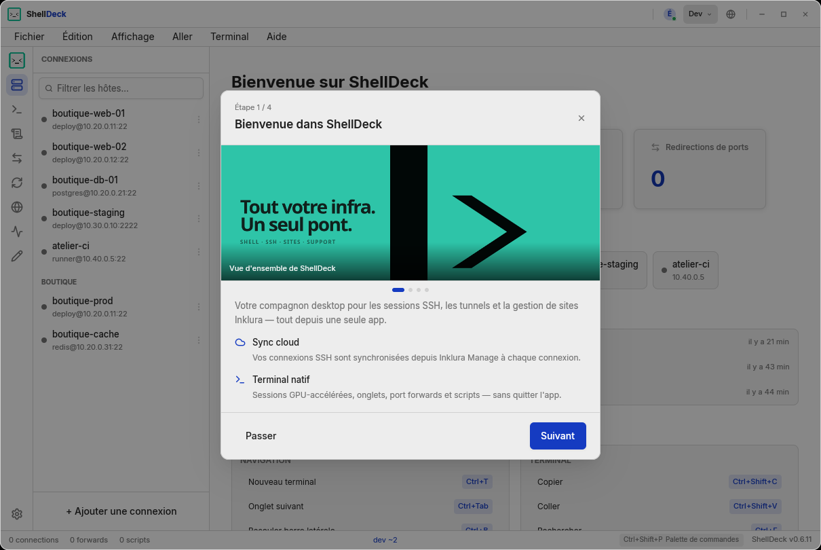
Task: Open the Scripts scroll sidebar icon
Action: coord(17,134)
